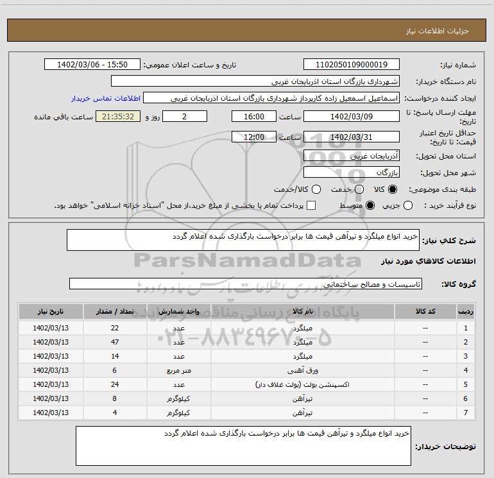Viewport: 494px width, 478px height.
Task: Click the request creator name field
Action: (x=271, y=98)
